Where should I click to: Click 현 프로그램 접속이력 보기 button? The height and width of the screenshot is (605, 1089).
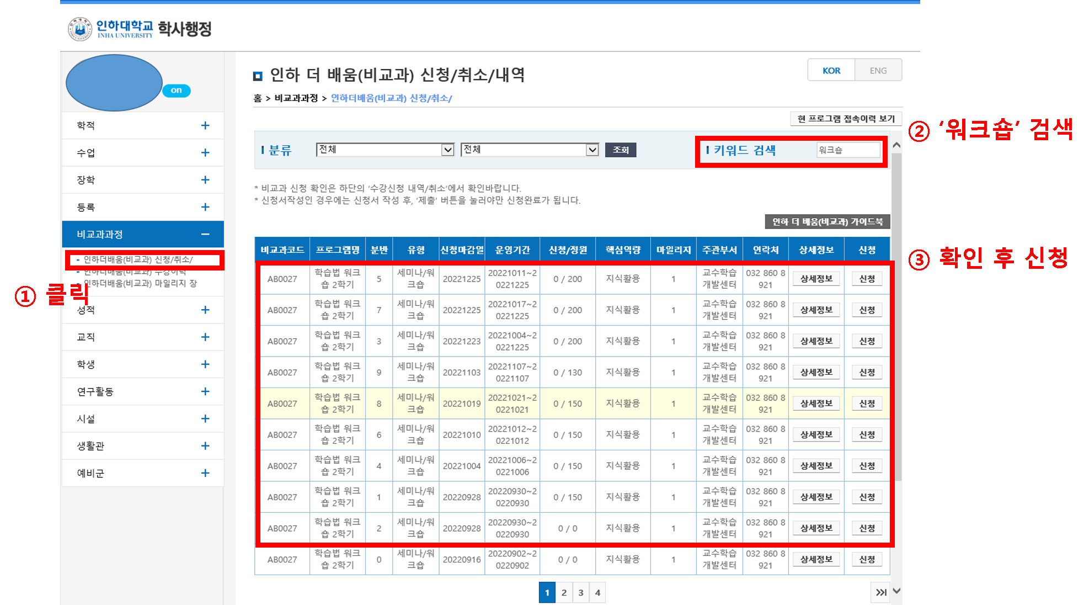coord(846,119)
